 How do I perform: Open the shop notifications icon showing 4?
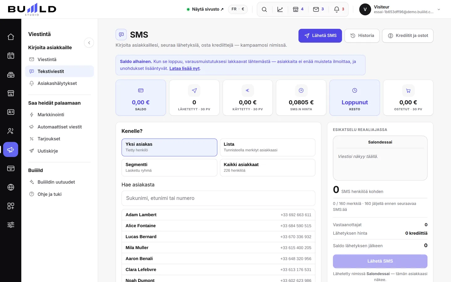tap(298, 9)
